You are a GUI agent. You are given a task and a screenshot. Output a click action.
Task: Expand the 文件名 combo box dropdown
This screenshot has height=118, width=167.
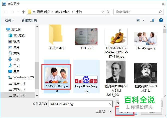click(x=110, y=104)
